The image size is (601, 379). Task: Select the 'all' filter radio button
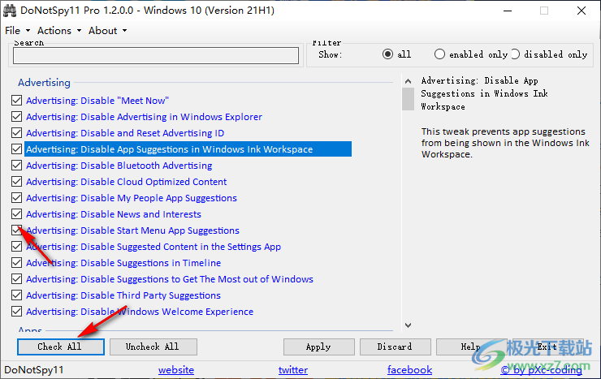[x=387, y=54]
